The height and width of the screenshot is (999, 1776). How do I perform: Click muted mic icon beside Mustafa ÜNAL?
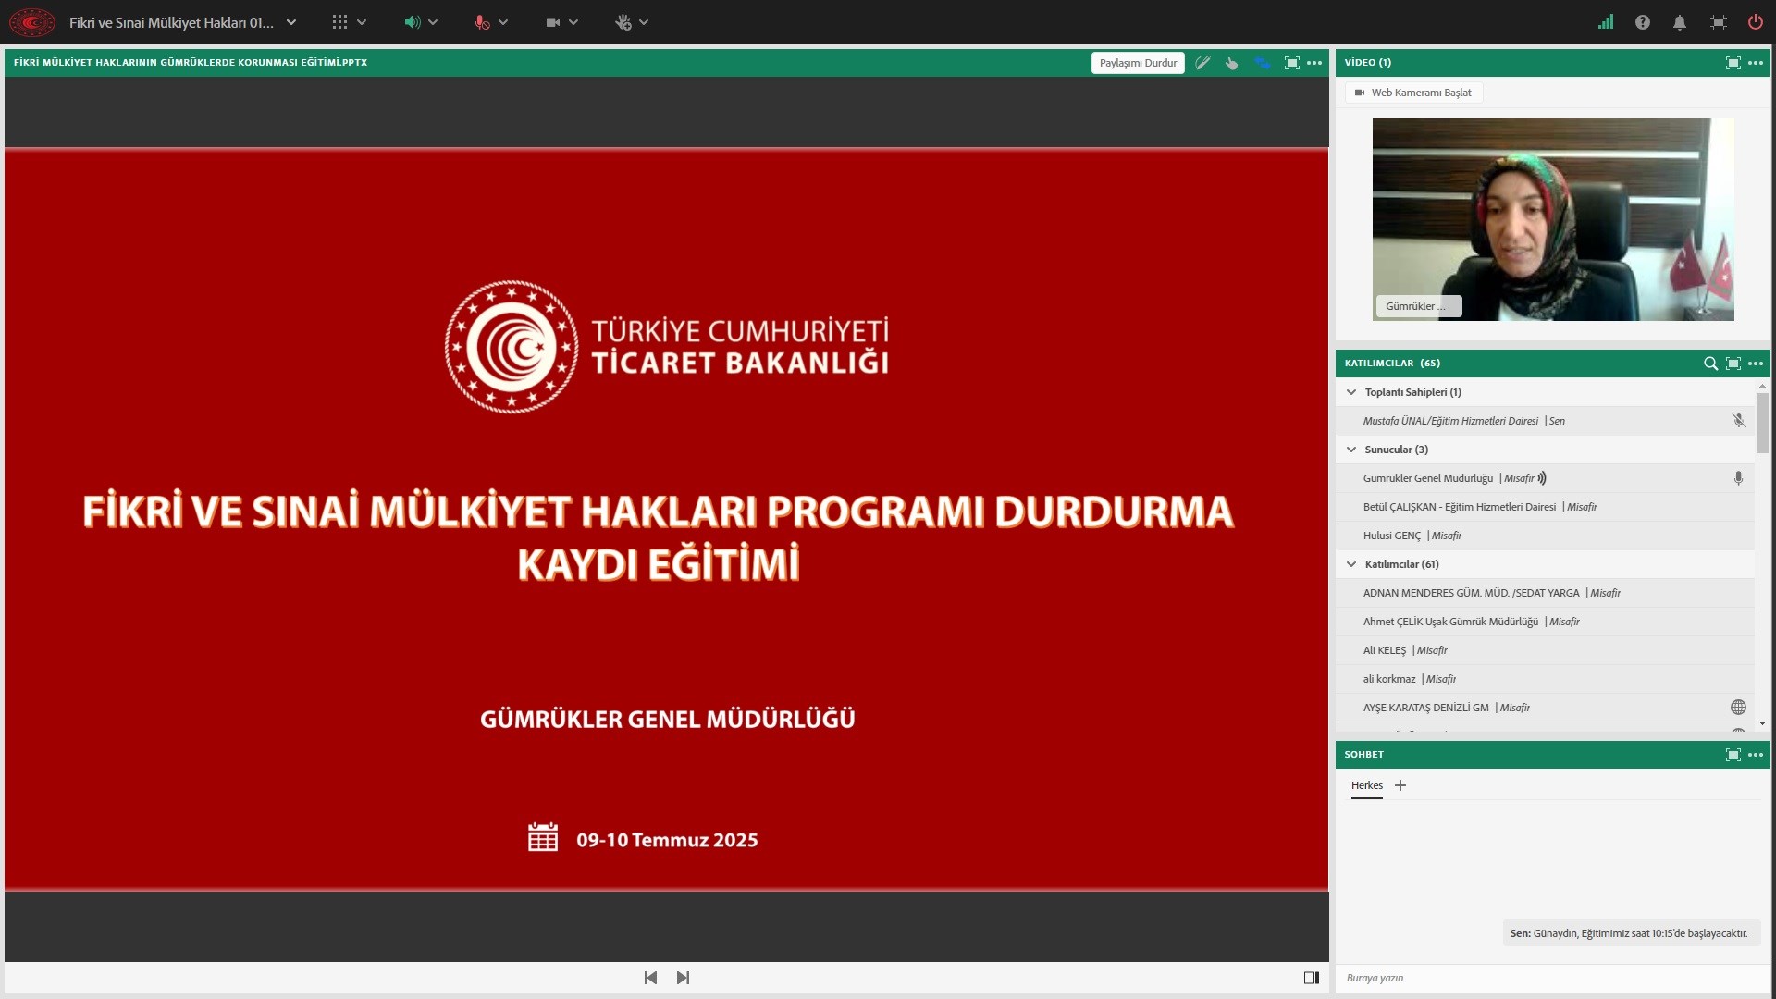tap(1739, 421)
